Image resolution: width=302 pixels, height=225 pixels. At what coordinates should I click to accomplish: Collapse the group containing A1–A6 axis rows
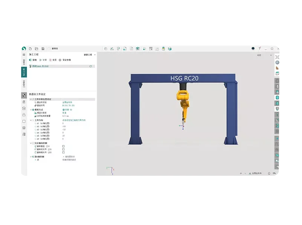(x=31, y=120)
